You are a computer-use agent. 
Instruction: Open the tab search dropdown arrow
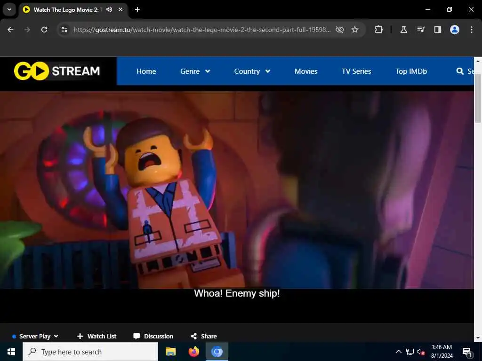(9, 9)
